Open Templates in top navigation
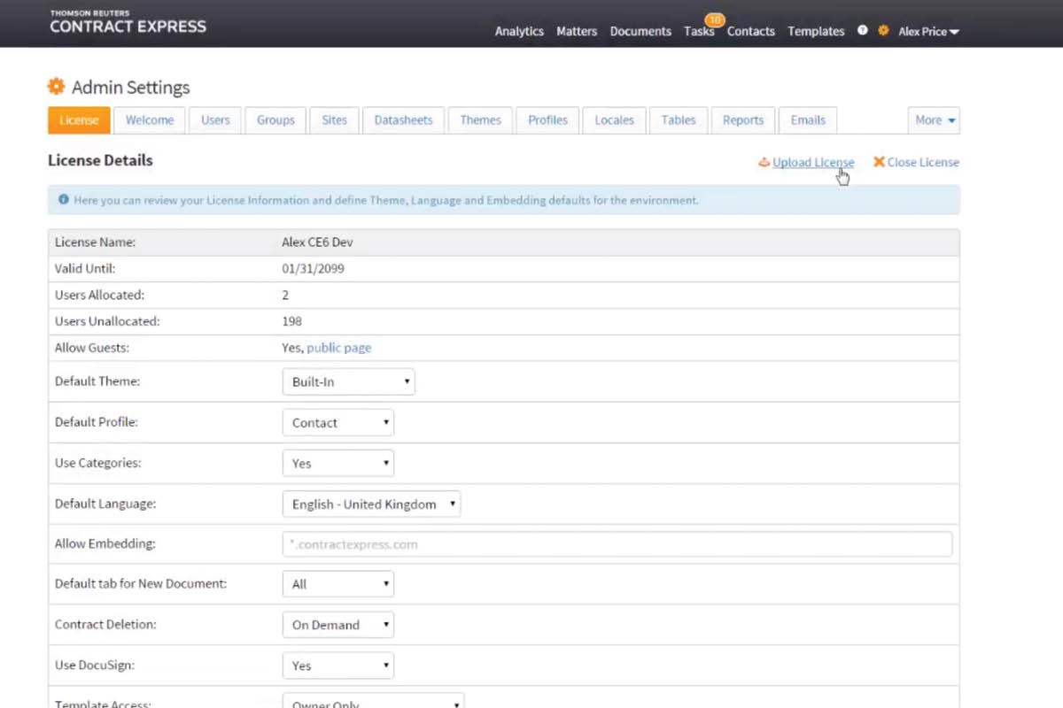This screenshot has height=708, width=1063. tap(816, 31)
